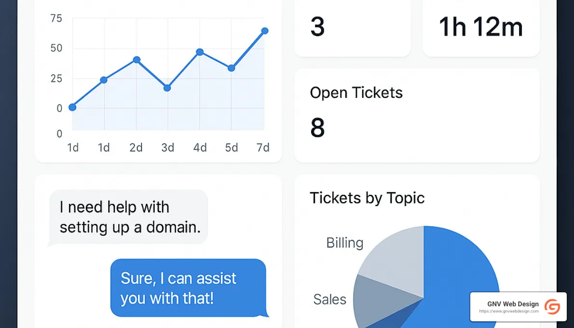
Task: Click the orange GNV logo icon
Action: [553, 307]
